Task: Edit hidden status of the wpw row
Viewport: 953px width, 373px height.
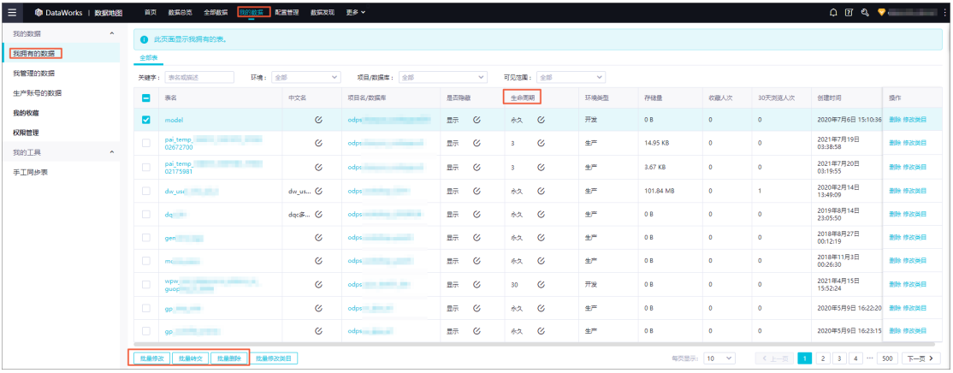Action: point(477,284)
